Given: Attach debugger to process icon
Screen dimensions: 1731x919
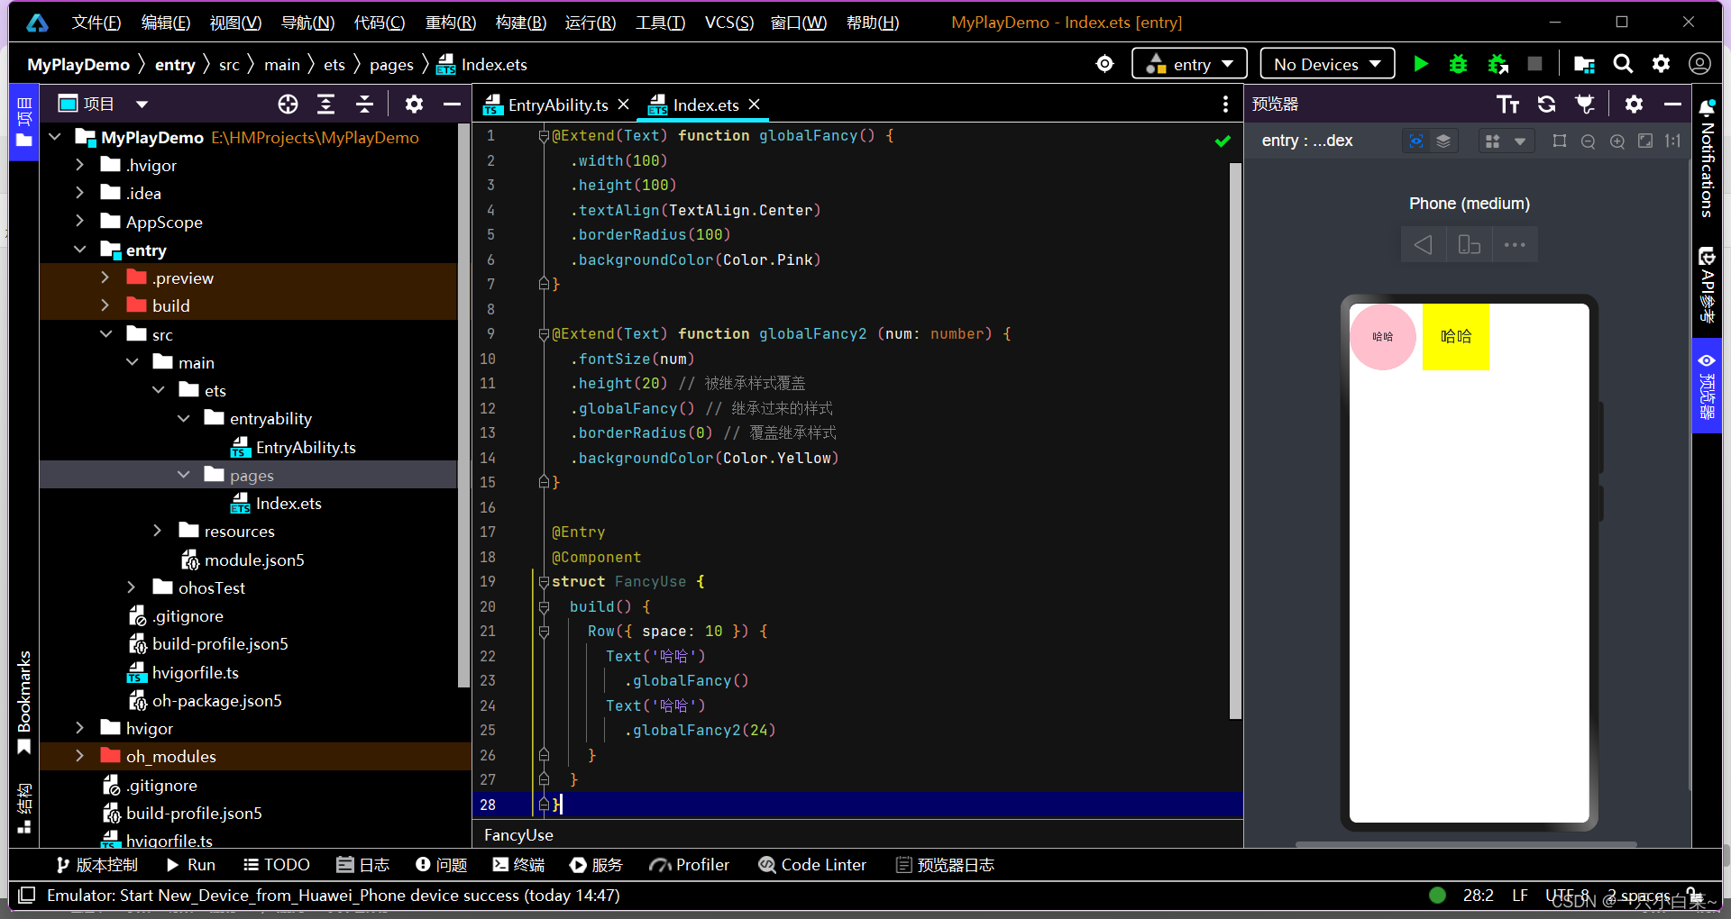Looking at the screenshot, I should 1497,64.
